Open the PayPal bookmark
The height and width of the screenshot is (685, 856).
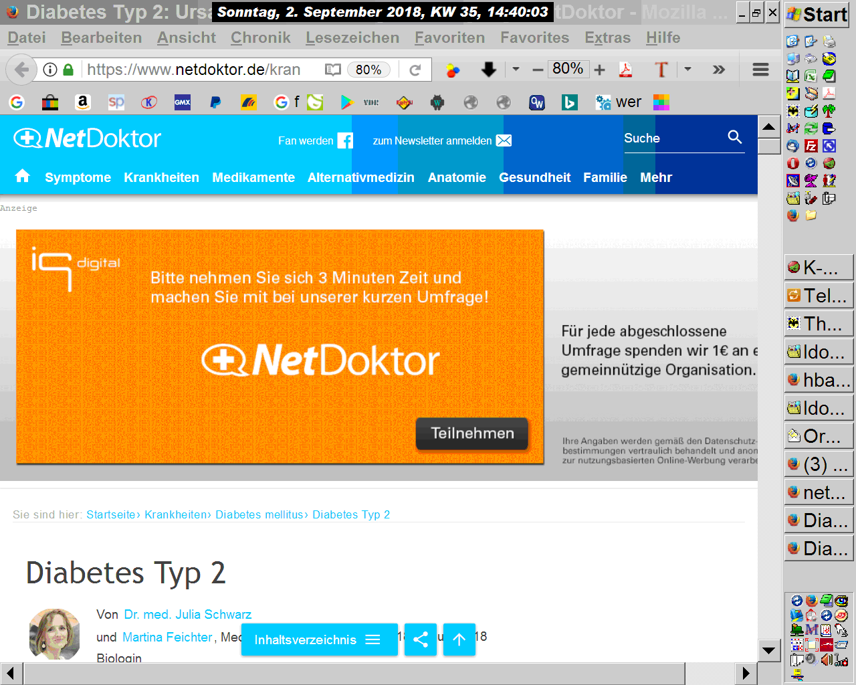point(215,102)
